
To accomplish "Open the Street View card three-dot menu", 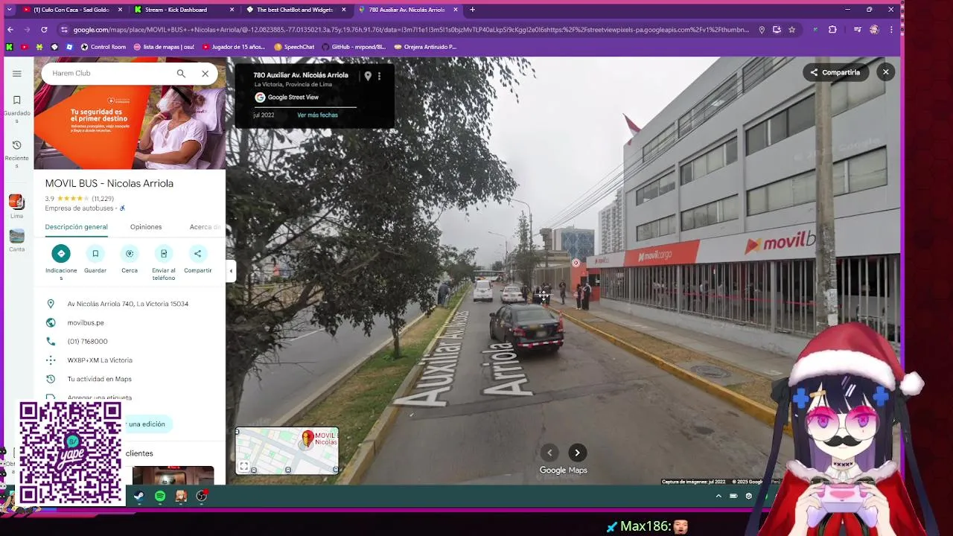I will tap(379, 76).
